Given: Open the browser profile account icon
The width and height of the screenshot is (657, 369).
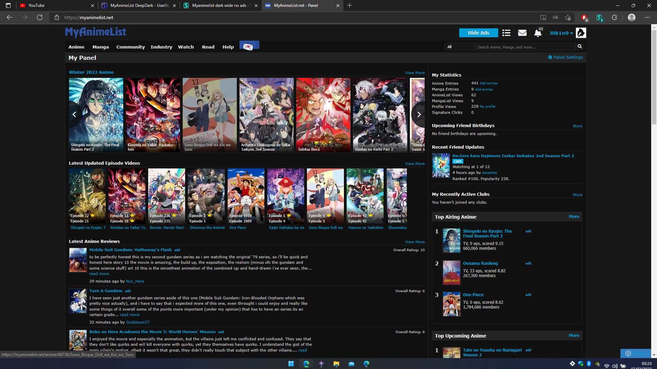Looking at the screenshot, I should (x=632, y=17).
